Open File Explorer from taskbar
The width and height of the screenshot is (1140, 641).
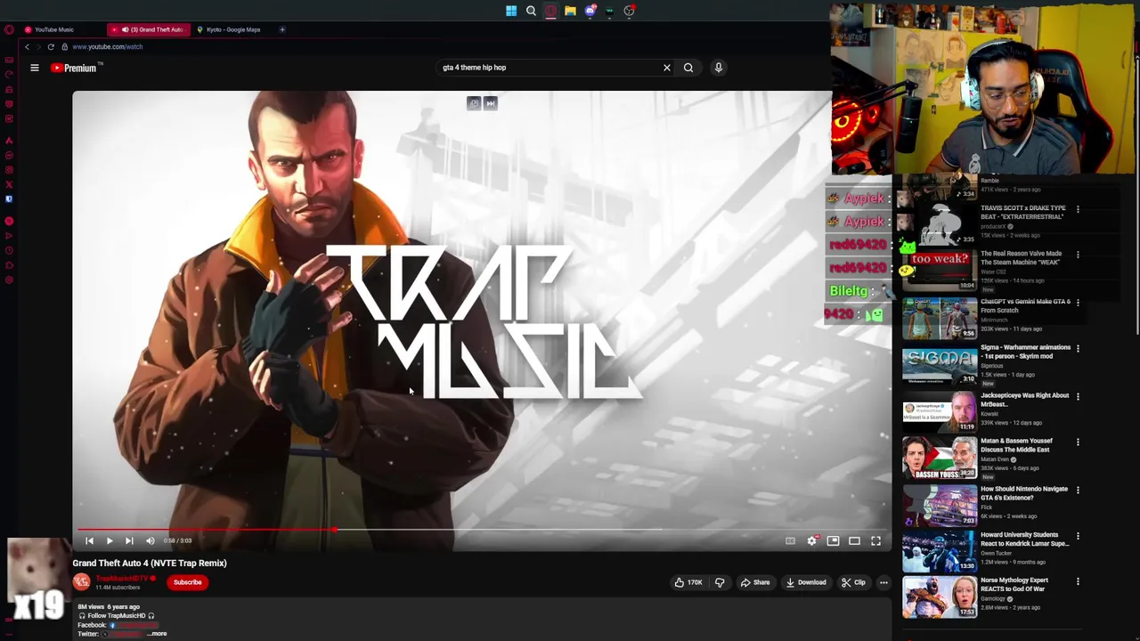[x=570, y=11]
